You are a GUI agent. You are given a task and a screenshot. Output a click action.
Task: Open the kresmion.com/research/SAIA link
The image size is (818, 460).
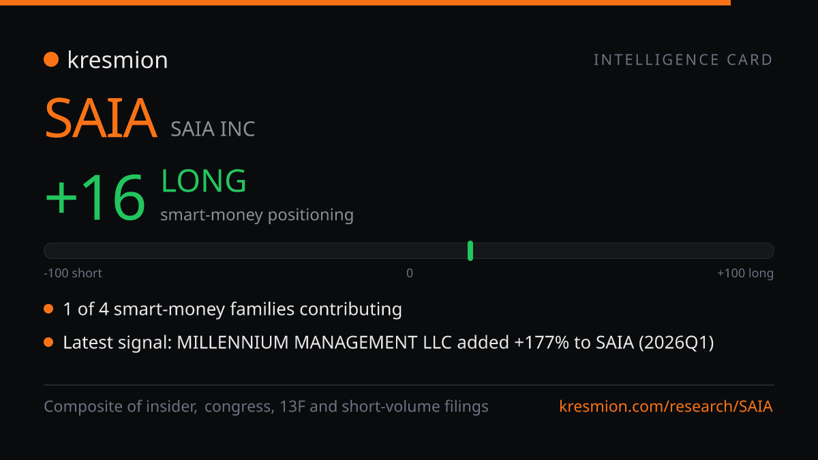tap(666, 407)
